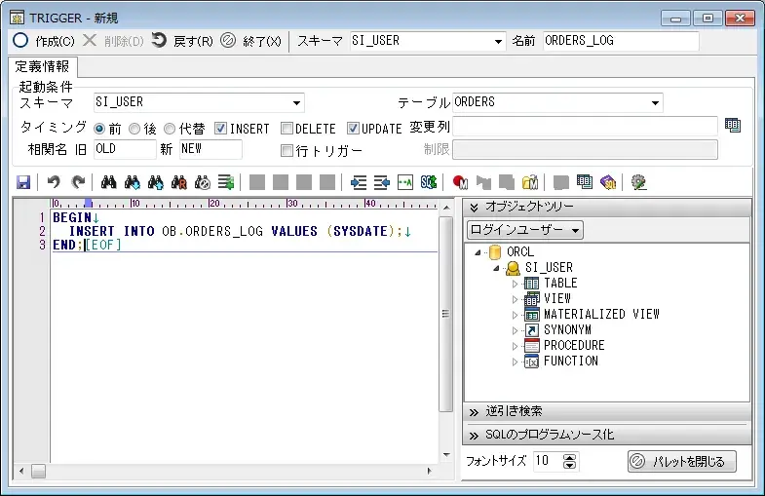
Task: Click the plain binoculars find icon
Action: (x=108, y=182)
